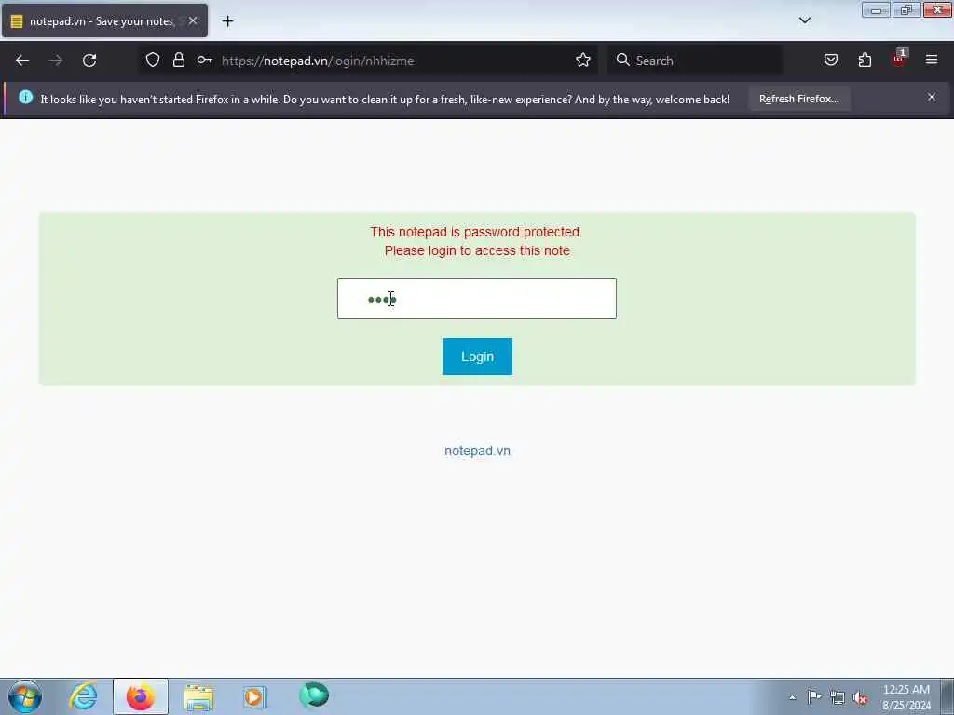
Task: Click the forward navigation arrow
Action: (x=56, y=61)
